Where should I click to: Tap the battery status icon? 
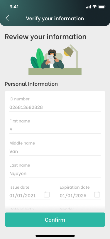(102, 7)
